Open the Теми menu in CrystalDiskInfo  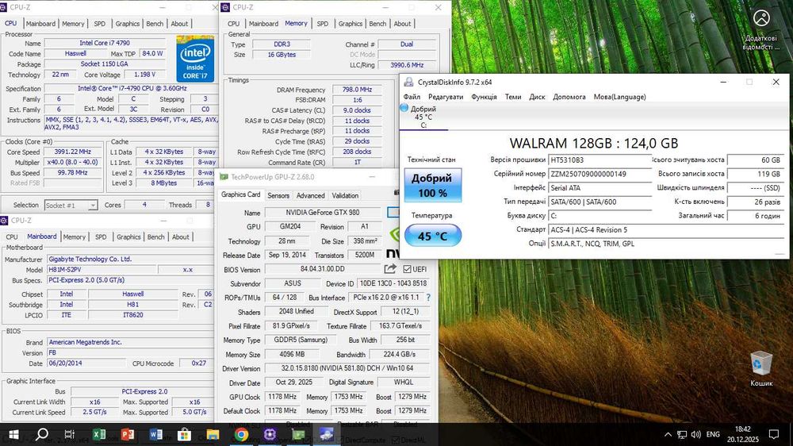click(x=513, y=97)
